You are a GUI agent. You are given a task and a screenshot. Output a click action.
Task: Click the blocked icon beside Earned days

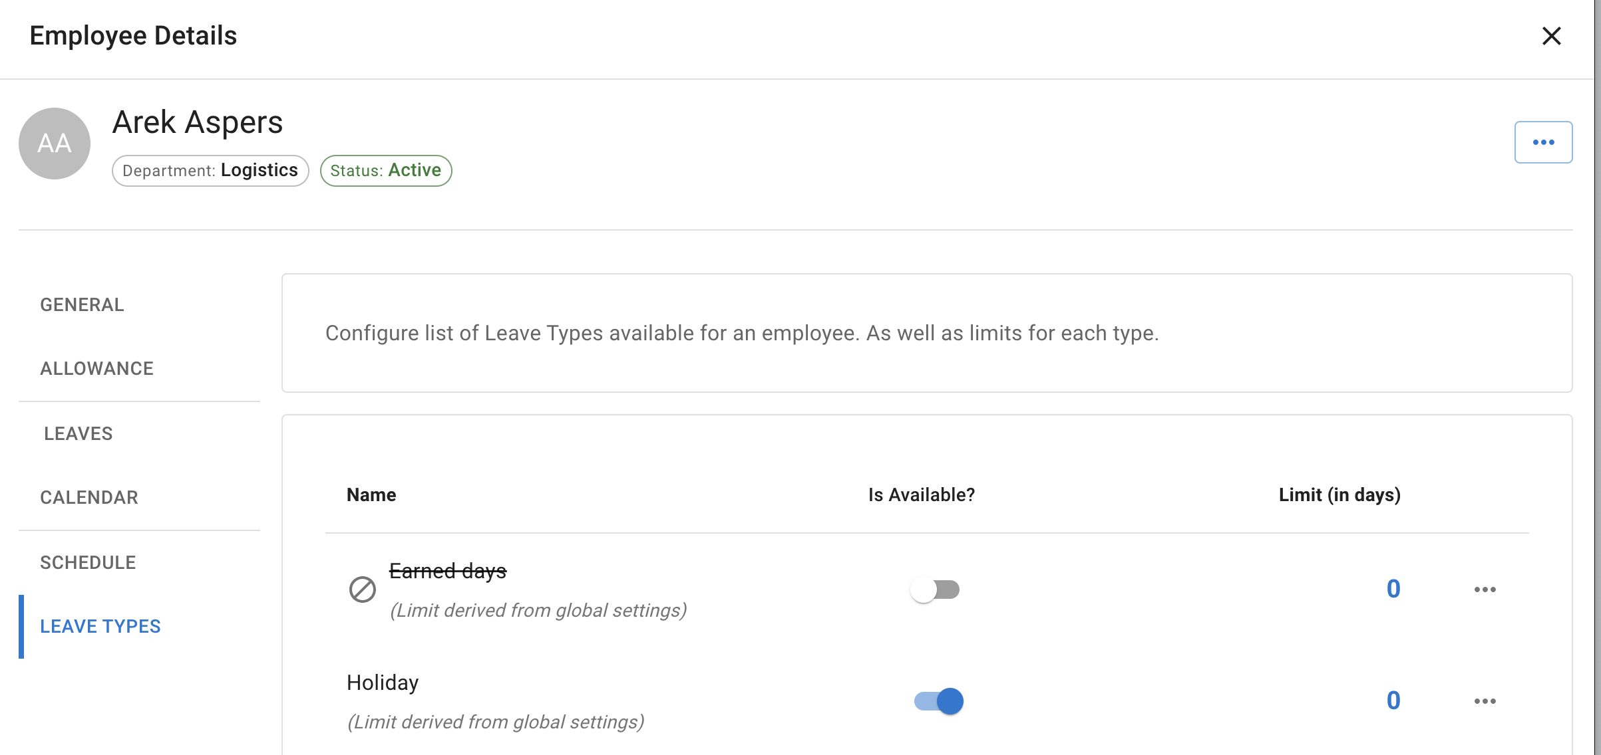(363, 589)
